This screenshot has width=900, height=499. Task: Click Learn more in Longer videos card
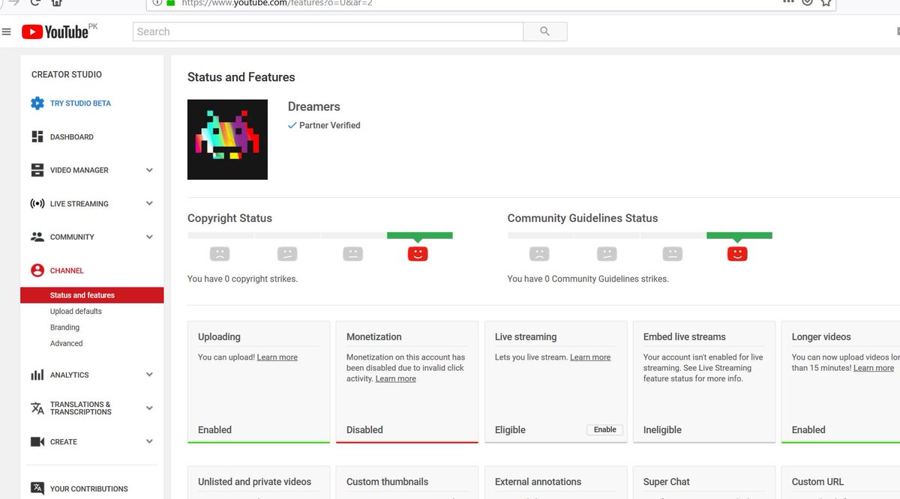tap(874, 368)
